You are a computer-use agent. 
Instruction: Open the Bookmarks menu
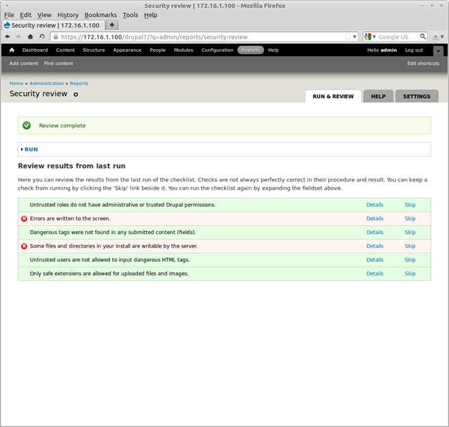[100, 15]
